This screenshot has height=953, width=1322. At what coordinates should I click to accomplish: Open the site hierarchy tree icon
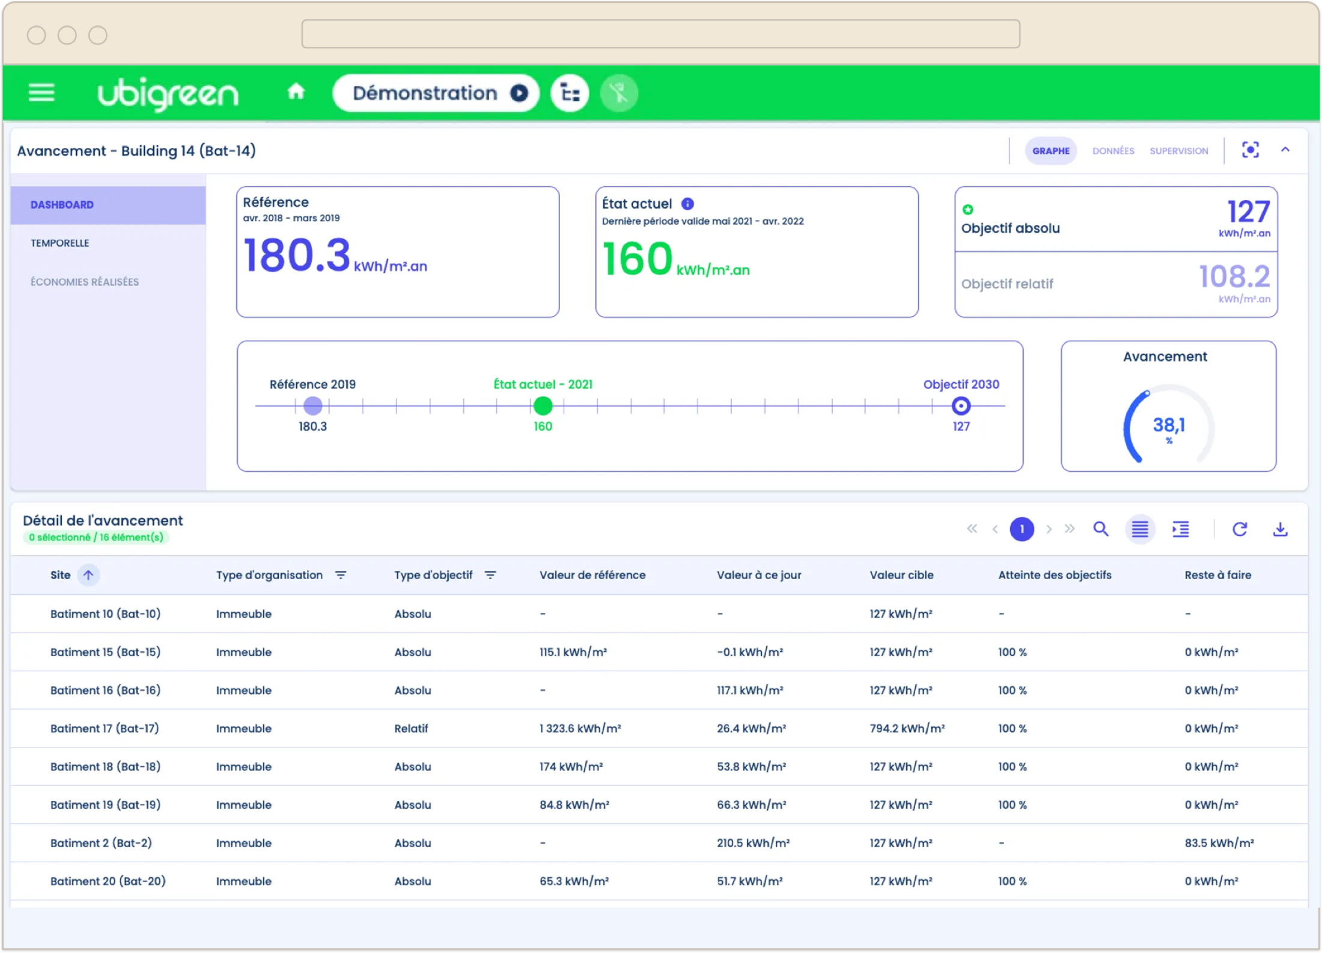click(570, 93)
